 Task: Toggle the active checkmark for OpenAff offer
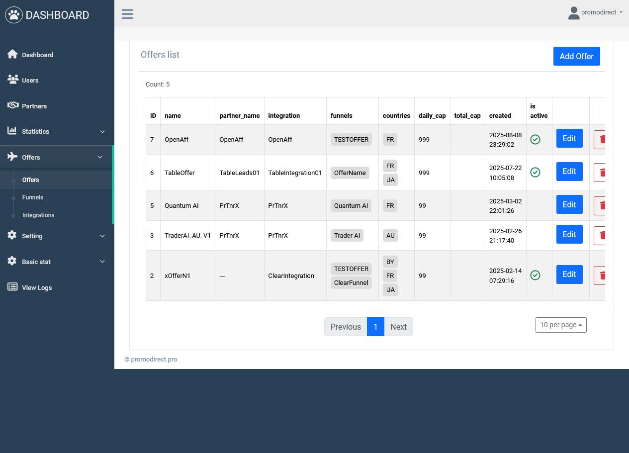[535, 140]
